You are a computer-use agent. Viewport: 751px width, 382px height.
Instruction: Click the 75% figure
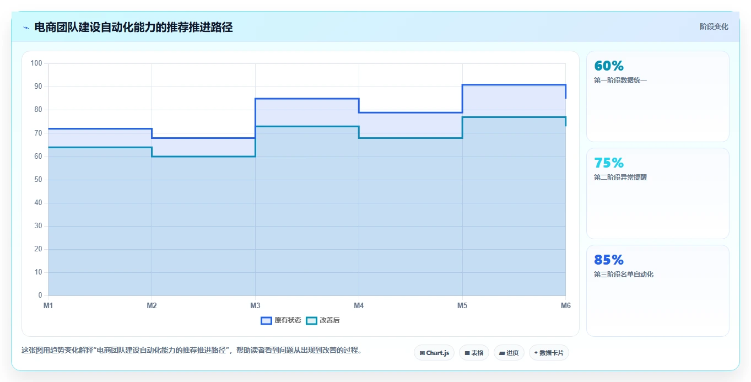click(609, 163)
